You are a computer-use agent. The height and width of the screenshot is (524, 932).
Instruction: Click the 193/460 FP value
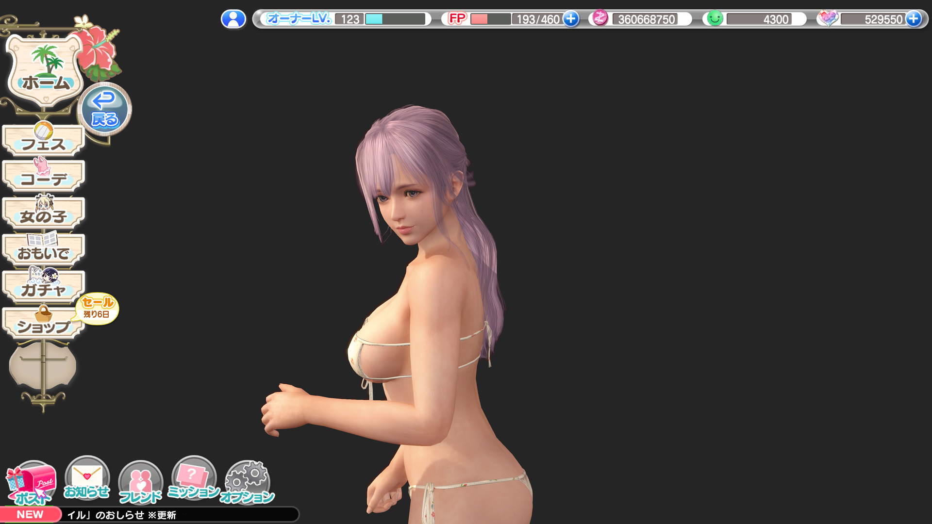[x=538, y=19]
